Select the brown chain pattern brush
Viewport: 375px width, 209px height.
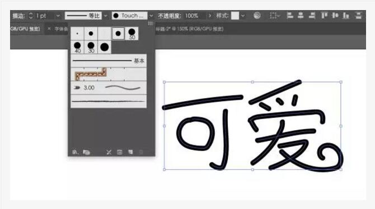[x=109, y=74]
